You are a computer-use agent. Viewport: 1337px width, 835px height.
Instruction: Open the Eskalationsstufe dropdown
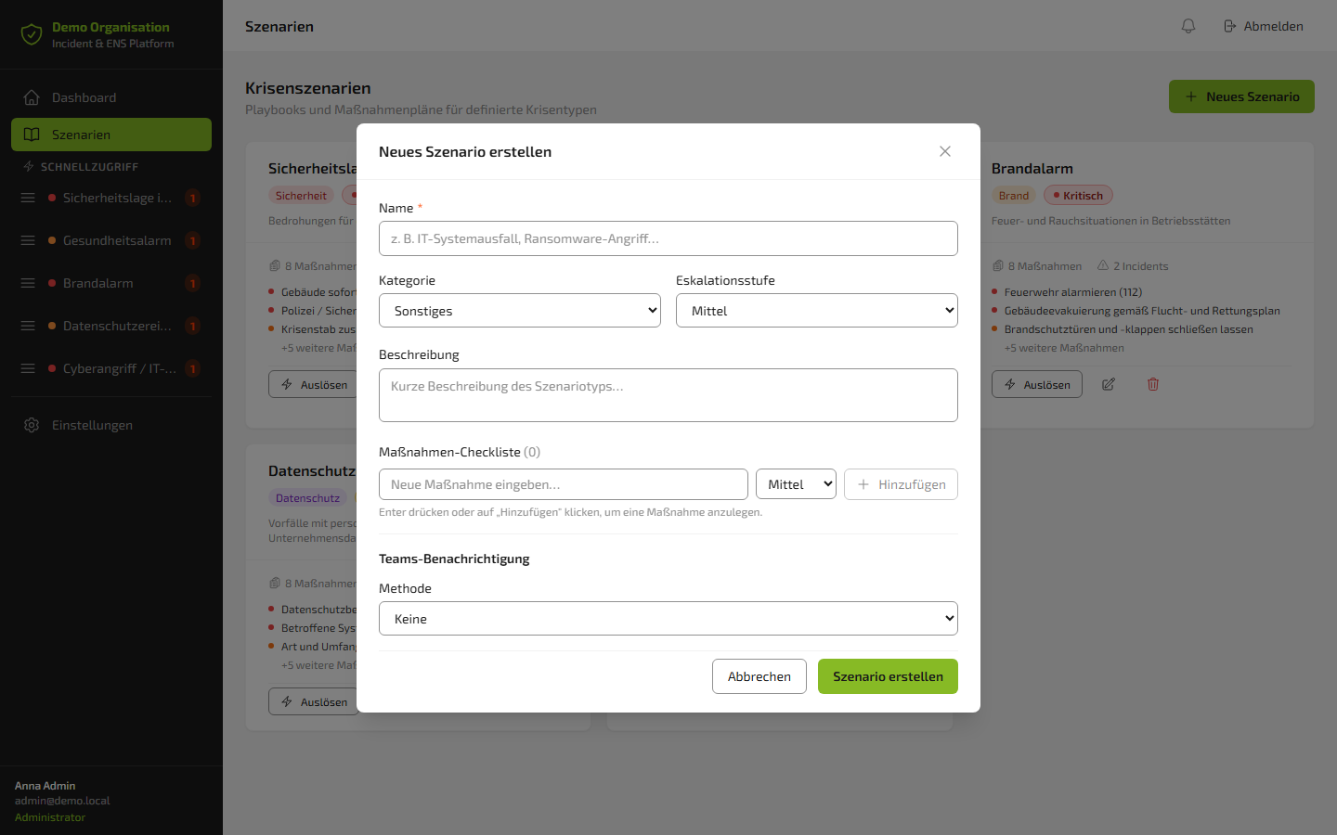tap(817, 311)
